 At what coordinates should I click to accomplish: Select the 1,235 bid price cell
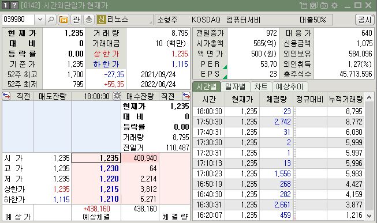96,158
